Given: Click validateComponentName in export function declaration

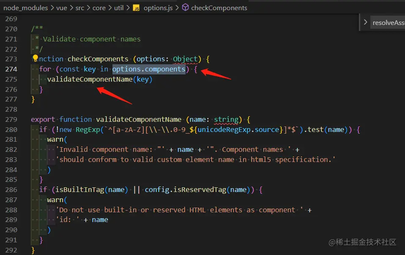Looking at the screenshot, I should tap(139, 120).
